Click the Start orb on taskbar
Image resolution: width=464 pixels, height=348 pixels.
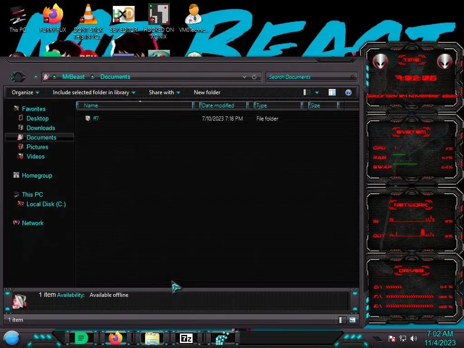pyautogui.click(x=12, y=338)
